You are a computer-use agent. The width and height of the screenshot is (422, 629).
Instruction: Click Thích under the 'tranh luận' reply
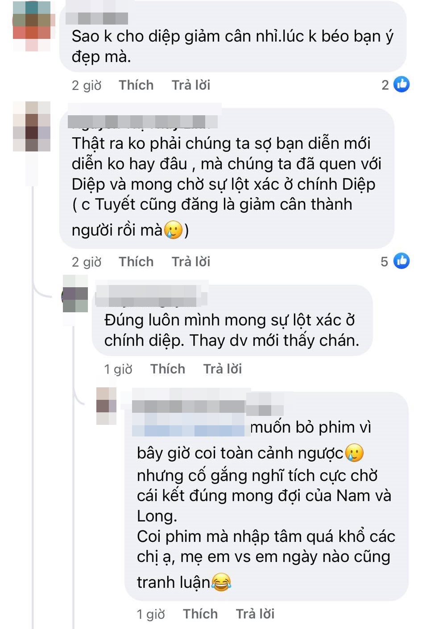tap(200, 614)
